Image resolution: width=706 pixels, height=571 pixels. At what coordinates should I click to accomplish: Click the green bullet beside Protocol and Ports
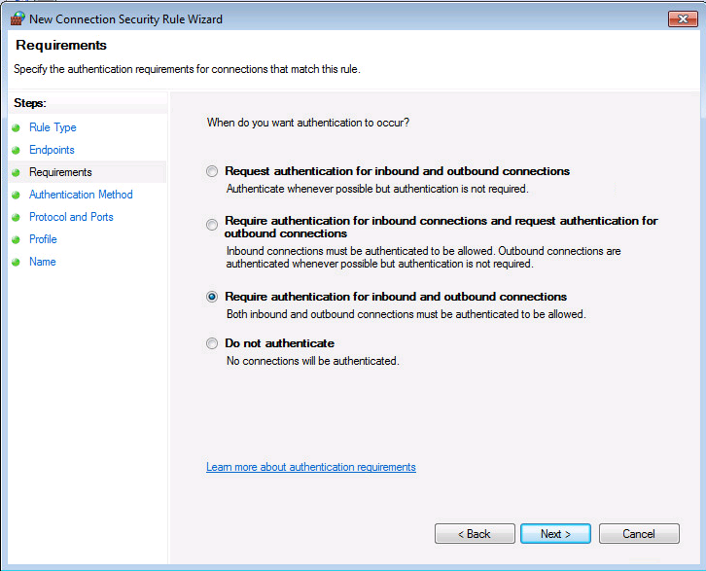17,217
